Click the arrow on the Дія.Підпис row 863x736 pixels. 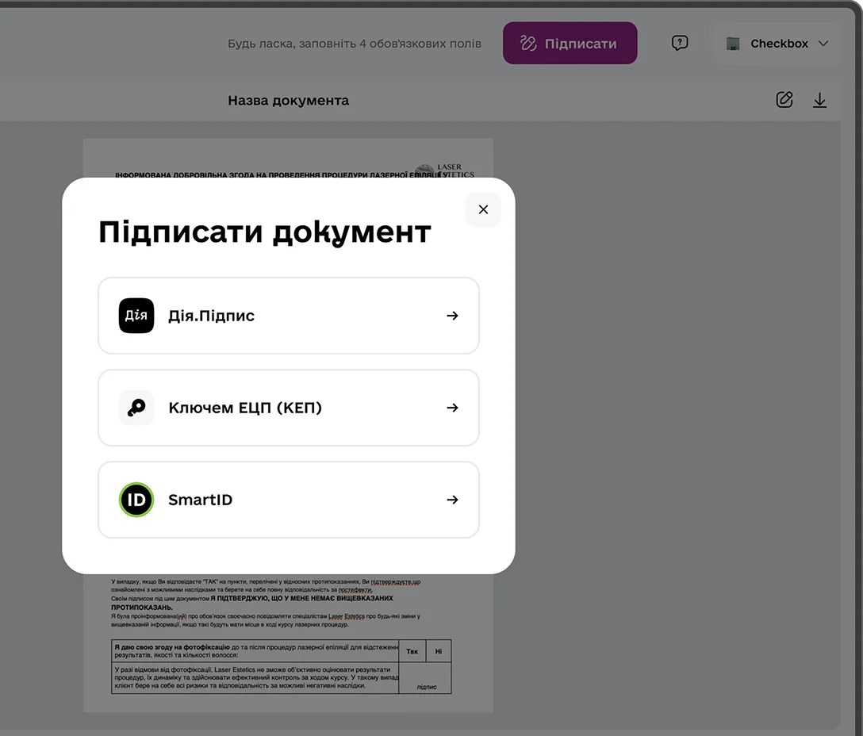point(452,316)
